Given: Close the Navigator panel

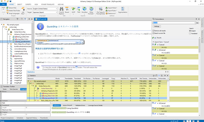Looking at the screenshot, I should point(32,19).
